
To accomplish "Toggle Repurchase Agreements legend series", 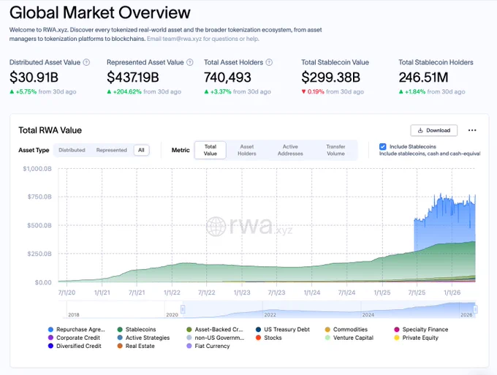I will click(77, 330).
